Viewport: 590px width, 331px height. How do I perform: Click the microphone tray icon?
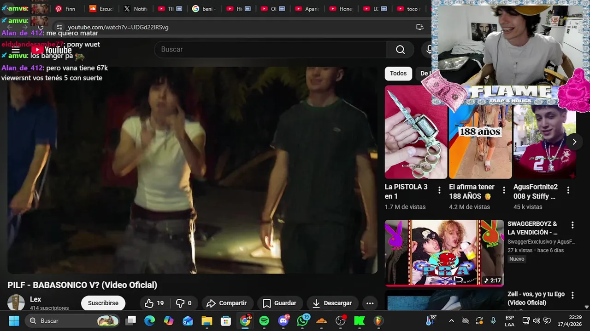pyautogui.click(x=493, y=320)
